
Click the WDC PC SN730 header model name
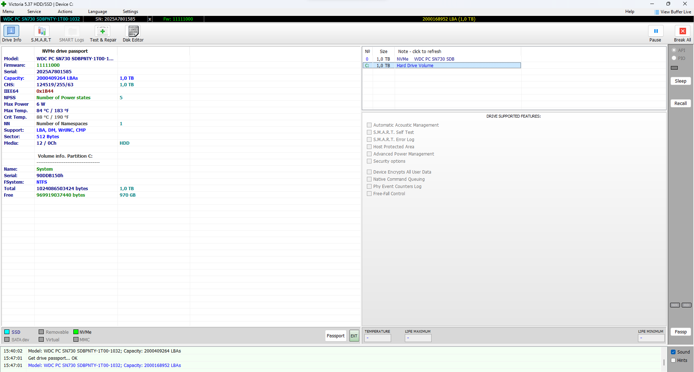42,19
